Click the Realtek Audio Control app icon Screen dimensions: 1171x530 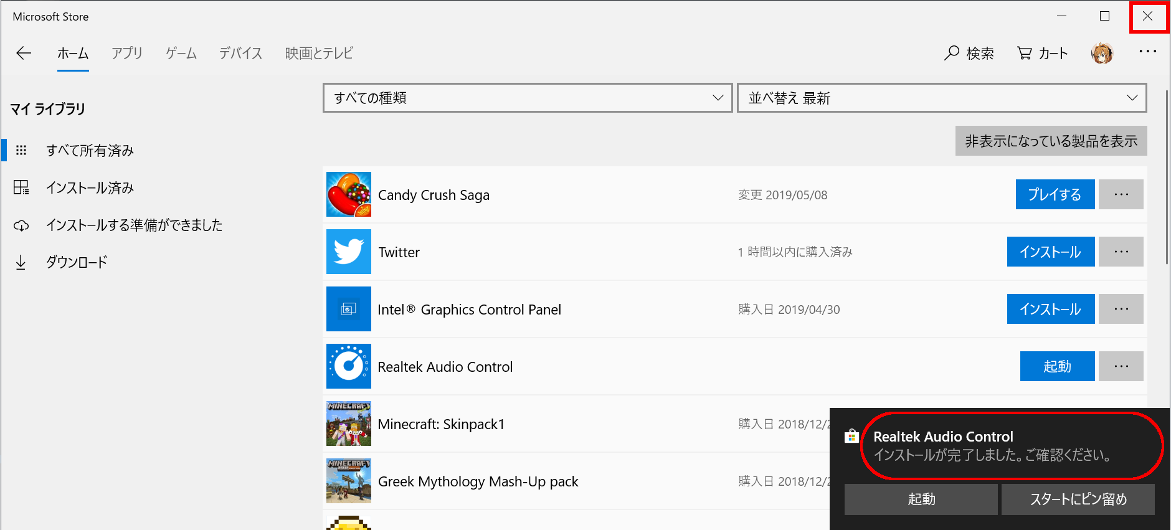349,366
